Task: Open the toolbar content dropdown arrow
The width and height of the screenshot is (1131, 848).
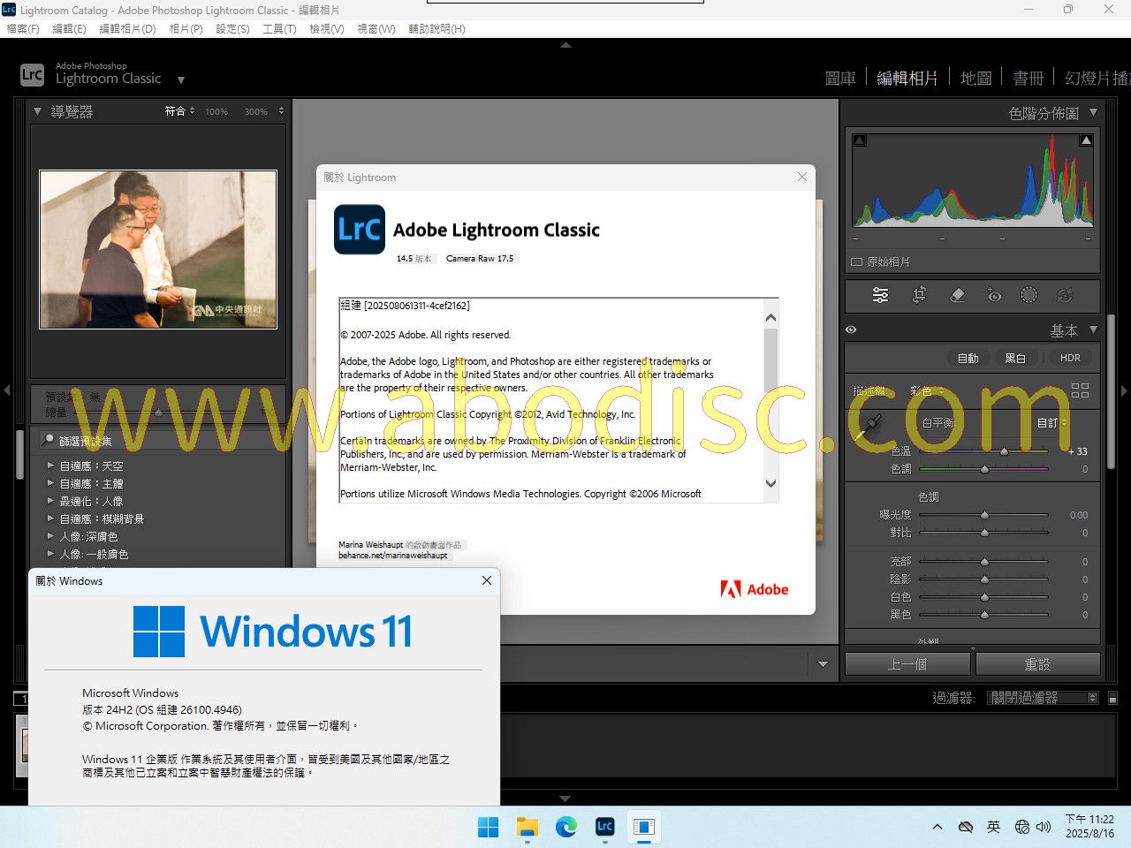Action: click(823, 664)
